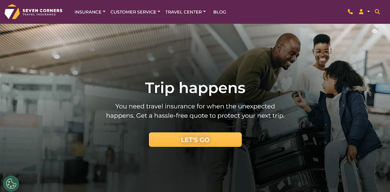Open the Insurance menu

point(88,12)
